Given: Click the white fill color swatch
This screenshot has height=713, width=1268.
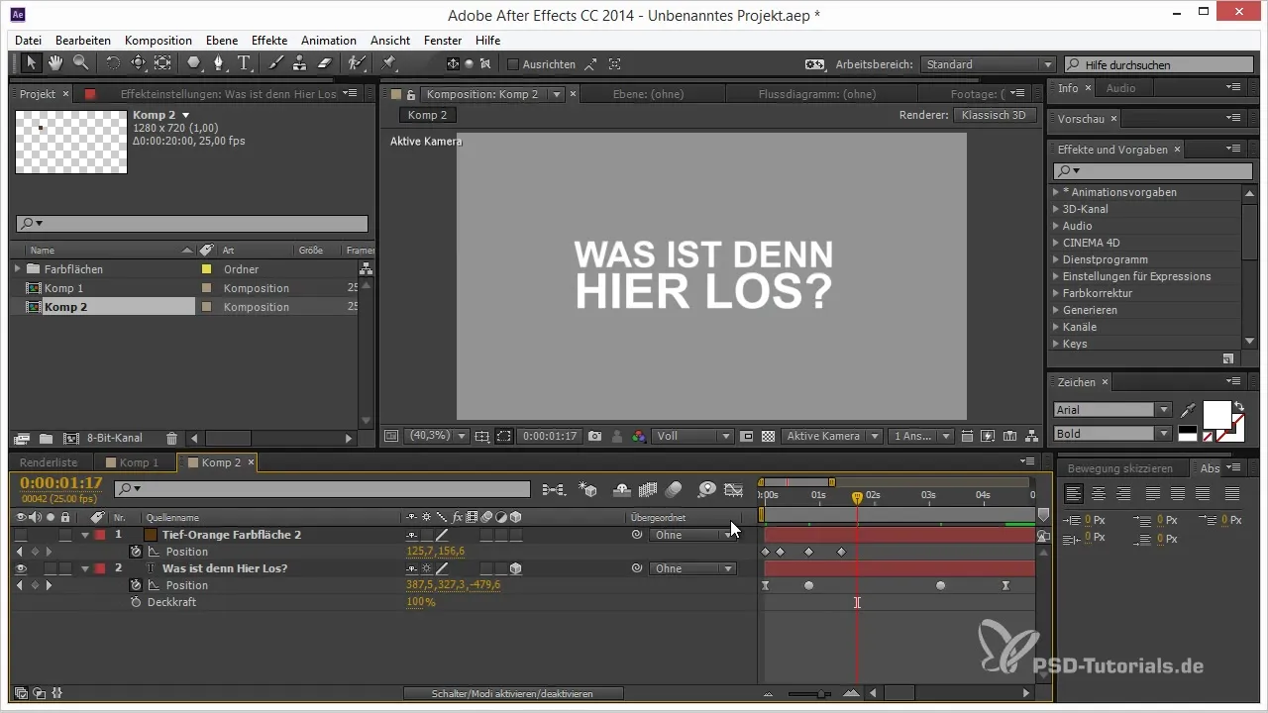Looking at the screenshot, I should pyautogui.click(x=1215, y=414).
